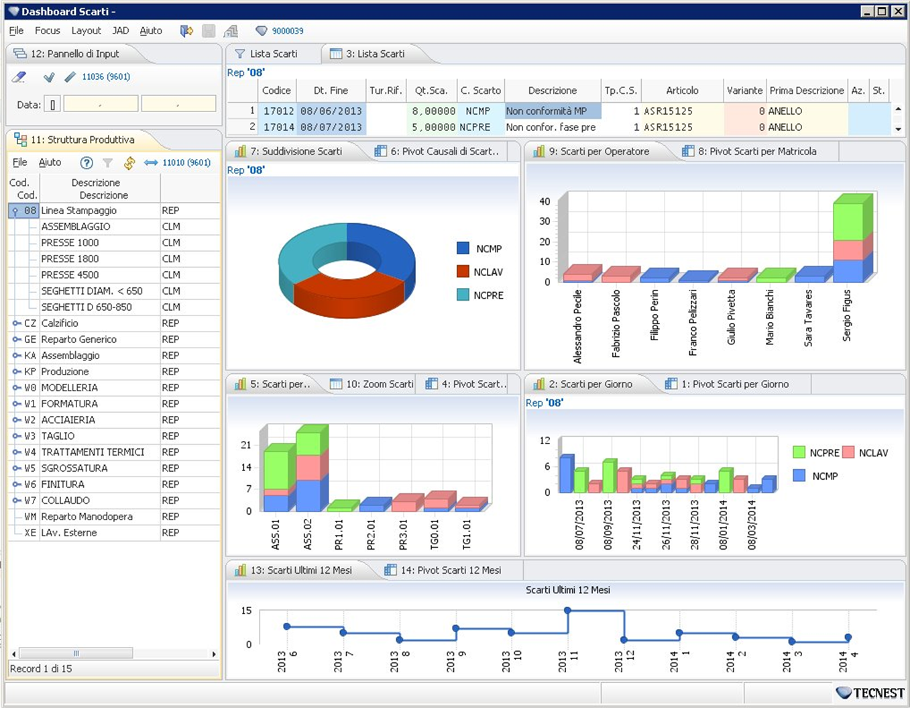Viewport: 910px width, 708px height.
Task: Expand the KP Produzione node
Action: pos(16,372)
